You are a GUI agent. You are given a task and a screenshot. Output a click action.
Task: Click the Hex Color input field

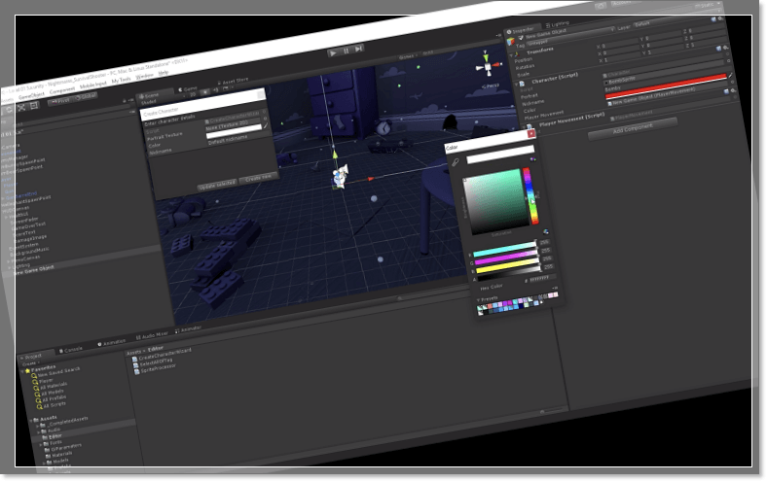[541, 279]
